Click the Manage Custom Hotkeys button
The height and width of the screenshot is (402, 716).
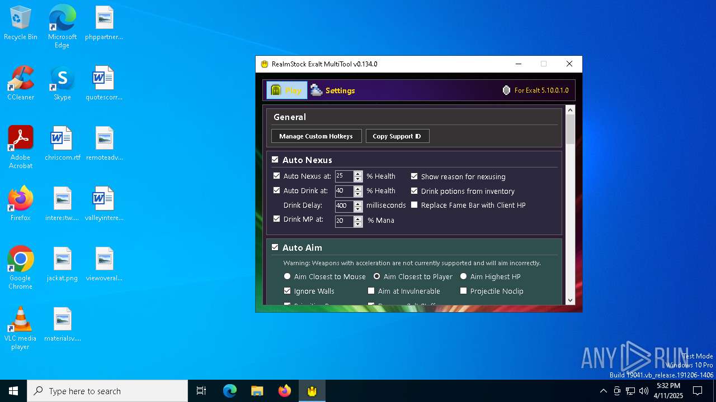click(316, 136)
